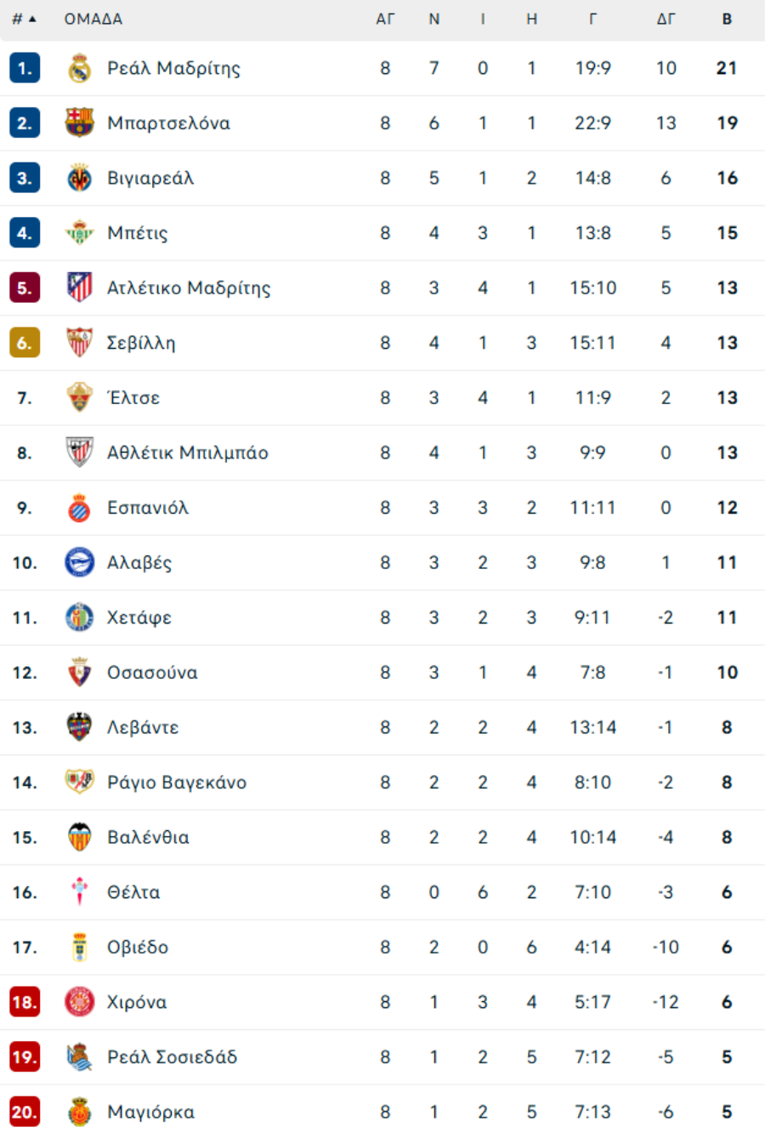Open the Σεβίλλη team link
Screen dimensions: 765x1133
(141, 343)
